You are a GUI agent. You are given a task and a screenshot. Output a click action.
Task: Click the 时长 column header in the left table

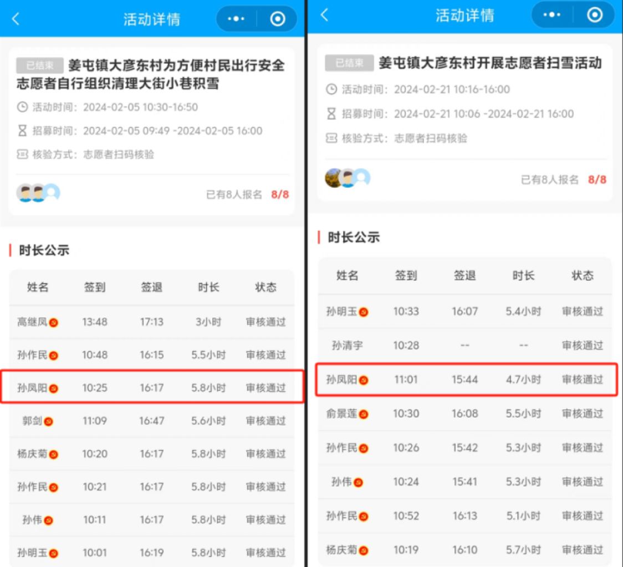[x=208, y=287]
